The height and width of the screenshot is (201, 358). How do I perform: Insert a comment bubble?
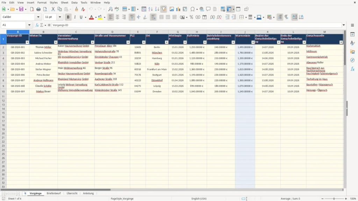(x=208, y=9)
